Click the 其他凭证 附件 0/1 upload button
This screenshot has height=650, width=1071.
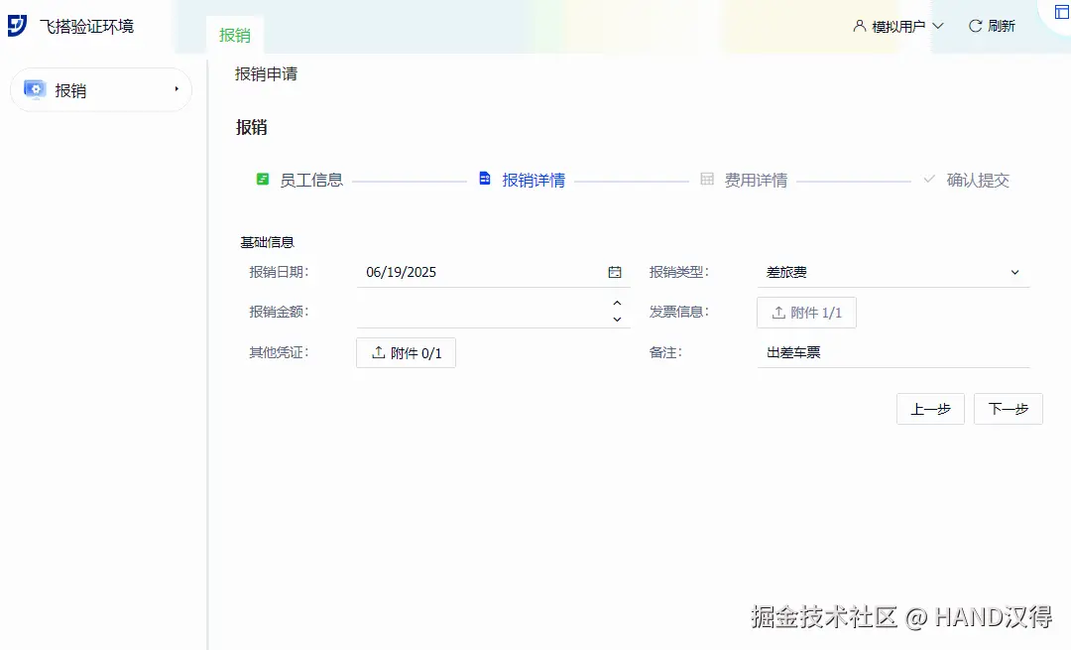[x=406, y=352]
